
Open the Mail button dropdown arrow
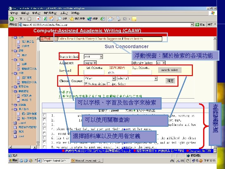click(114, 19)
